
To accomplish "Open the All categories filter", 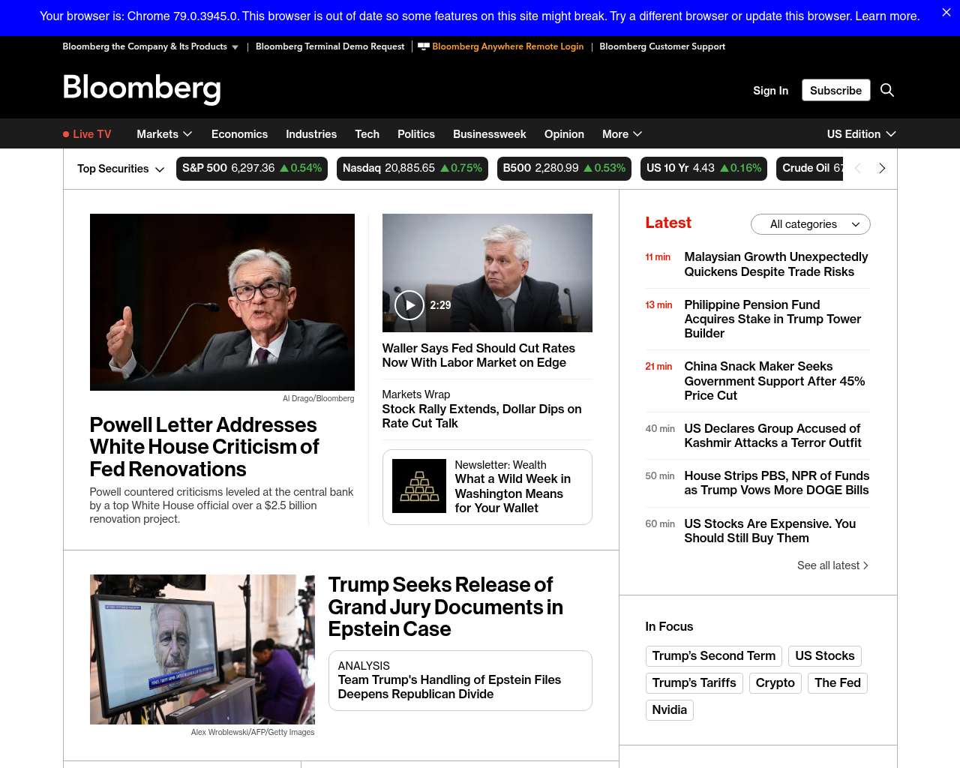I will [810, 224].
